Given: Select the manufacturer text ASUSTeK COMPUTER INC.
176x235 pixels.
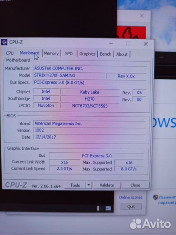Looking at the screenshot, I should tap(59, 68).
